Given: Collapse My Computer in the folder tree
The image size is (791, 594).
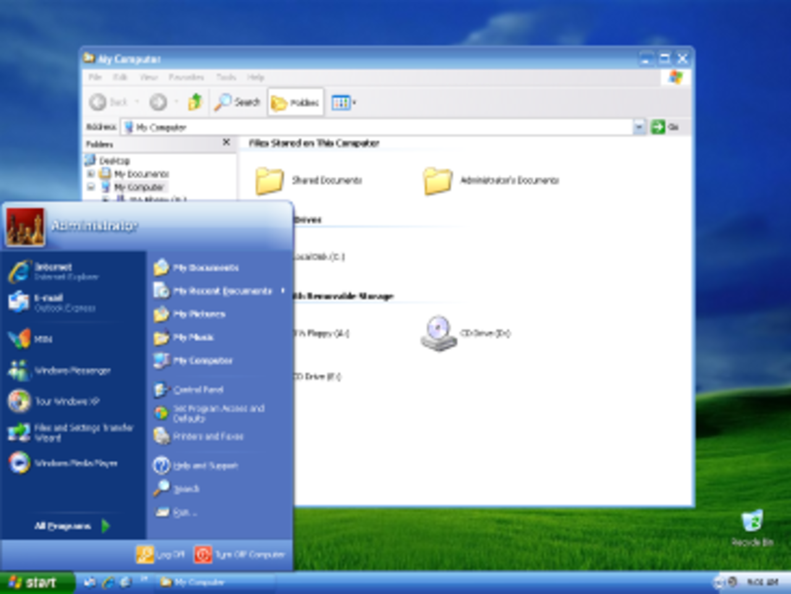Looking at the screenshot, I should pos(91,187).
